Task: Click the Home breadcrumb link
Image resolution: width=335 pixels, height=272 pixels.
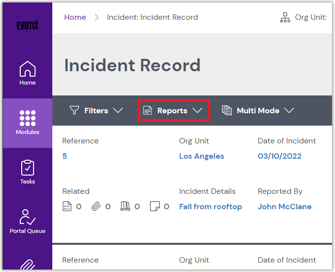Action: pos(75,17)
